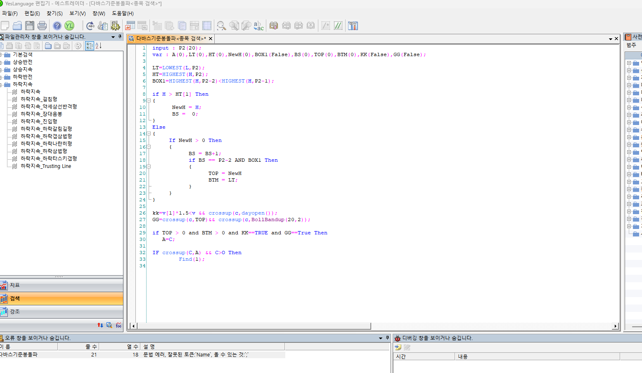Open the 보기(V) menu

pos(77,13)
